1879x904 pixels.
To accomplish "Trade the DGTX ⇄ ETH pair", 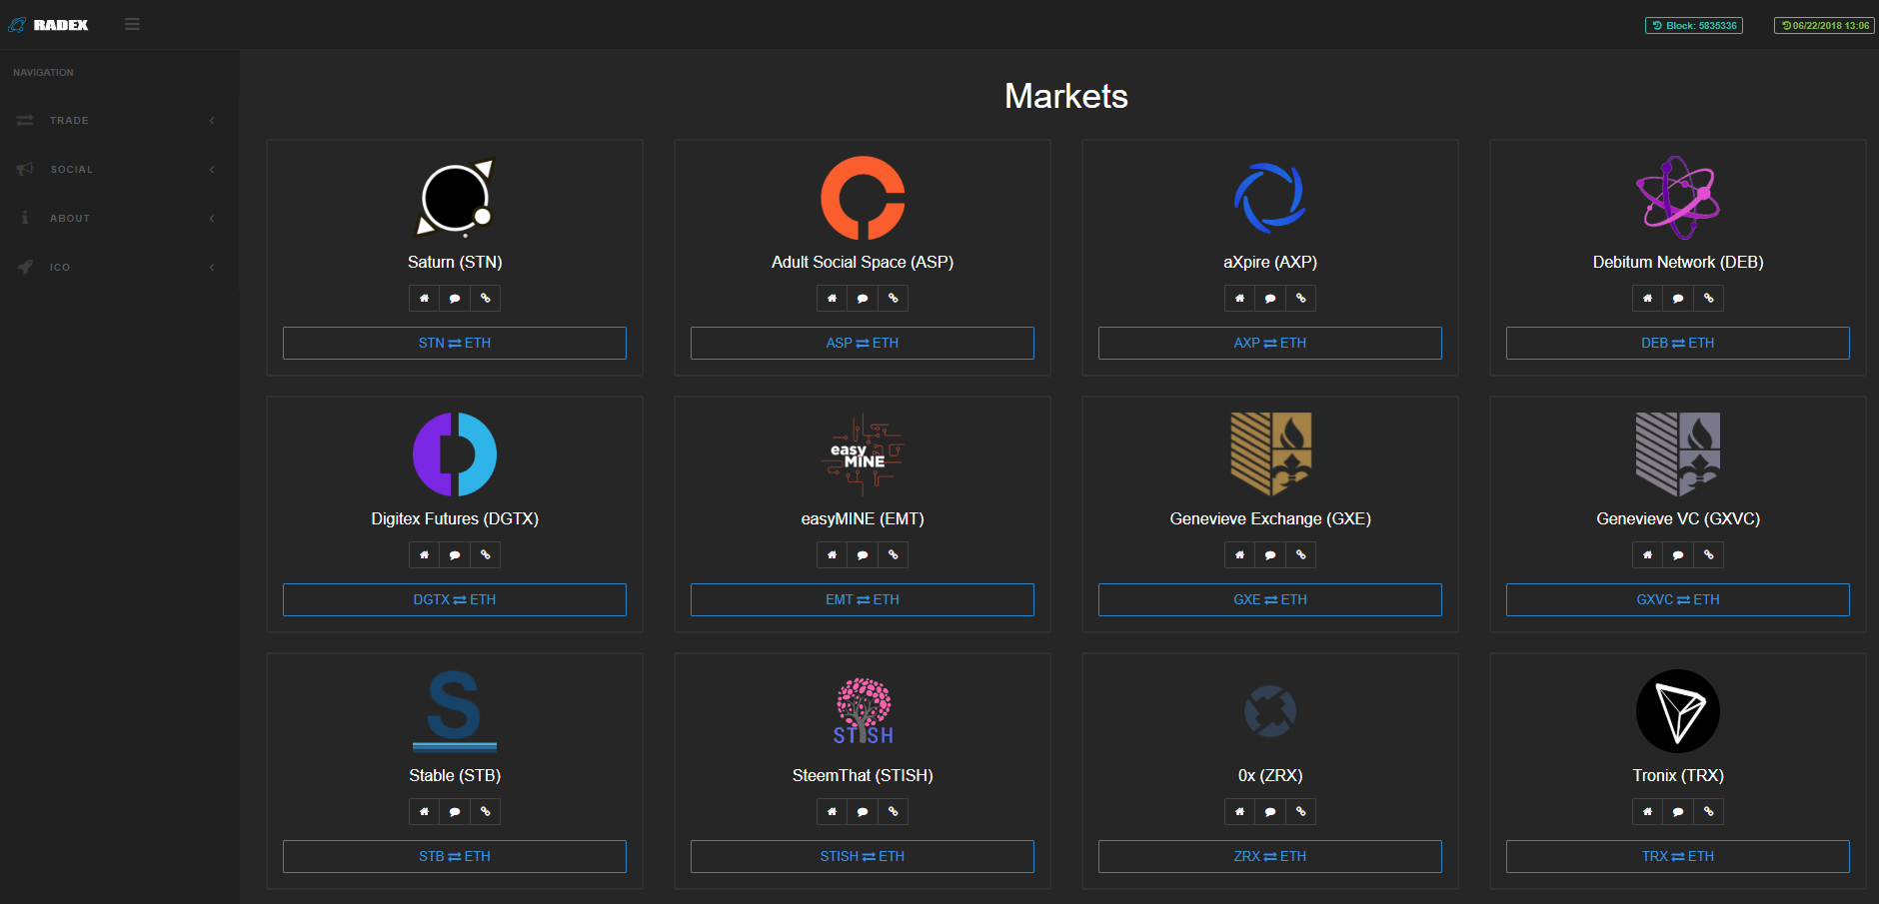I will click(x=455, y=599).
